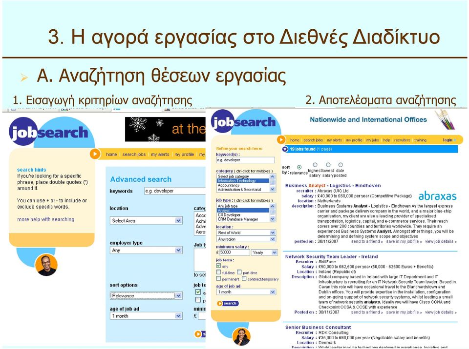The width and height of the screenshot is (469, 349).
Task: Click 'search jobs' in the Advanced search page menu
Action: [134, 155]
